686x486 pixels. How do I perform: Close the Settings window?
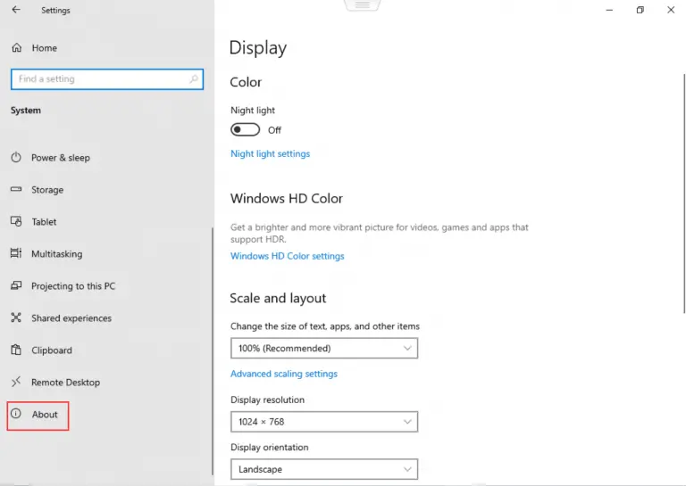coord(671,10)
